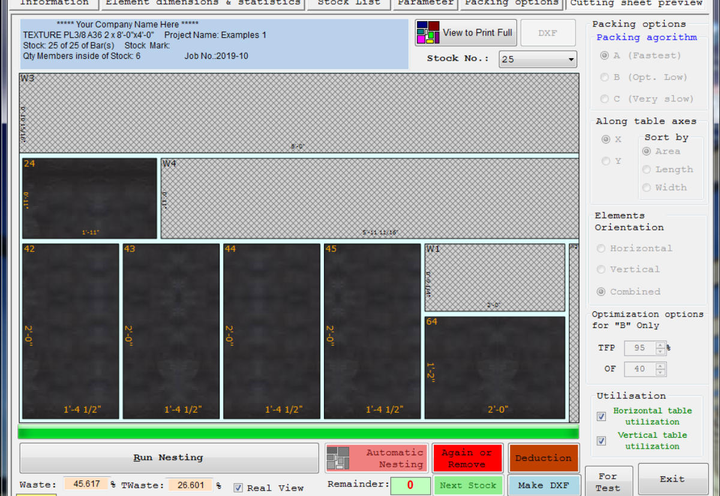Increase the TFP value with up arrow
Viewport: 720px width, 496px height.
[660, 345]
